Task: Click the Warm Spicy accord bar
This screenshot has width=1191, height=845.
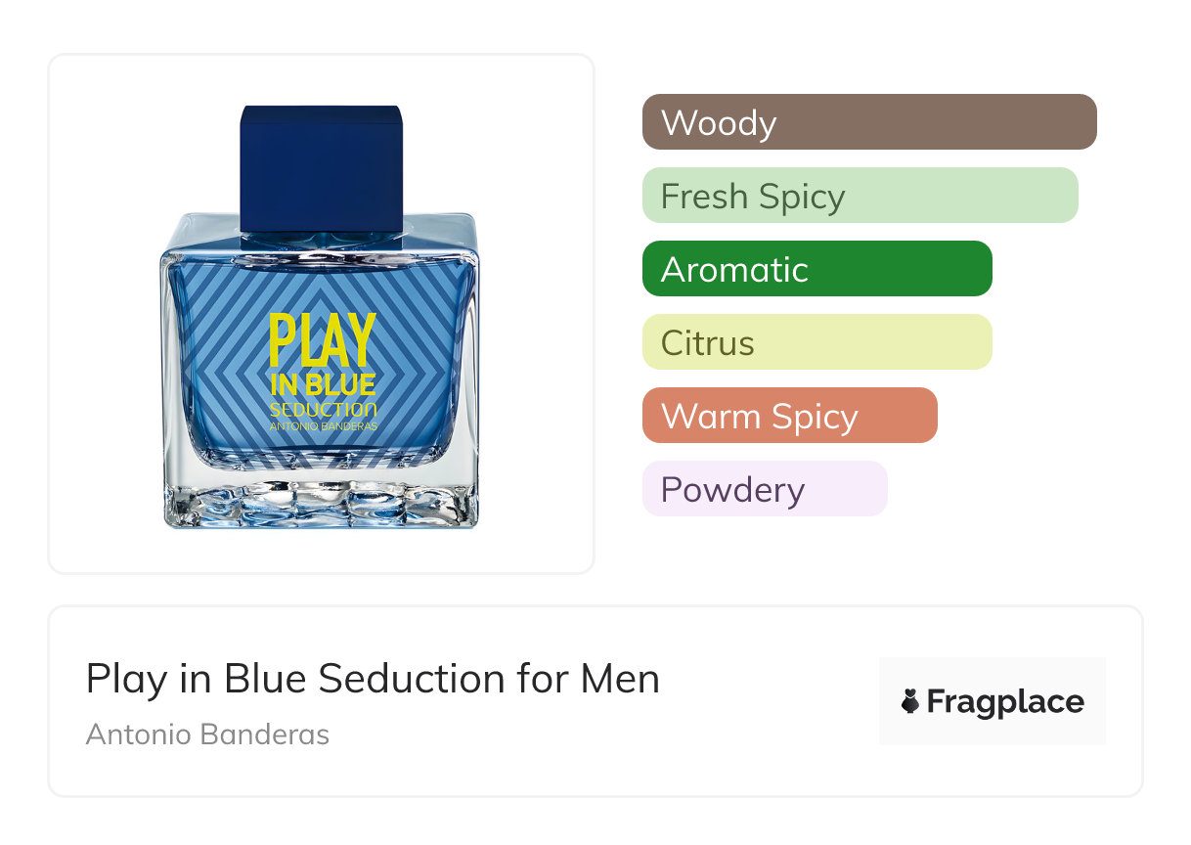Action: (790, 416)
